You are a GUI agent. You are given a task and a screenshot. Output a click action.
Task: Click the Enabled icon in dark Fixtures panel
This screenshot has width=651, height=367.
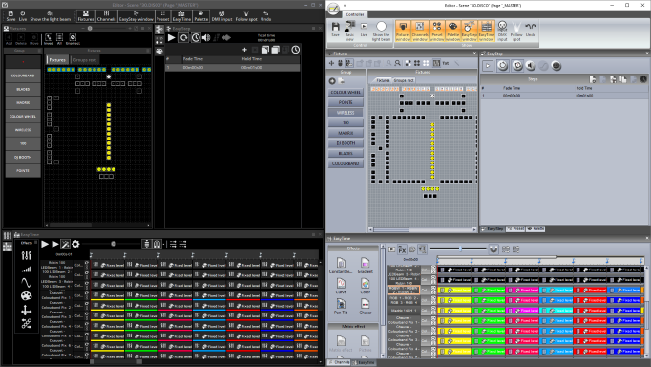73,39
